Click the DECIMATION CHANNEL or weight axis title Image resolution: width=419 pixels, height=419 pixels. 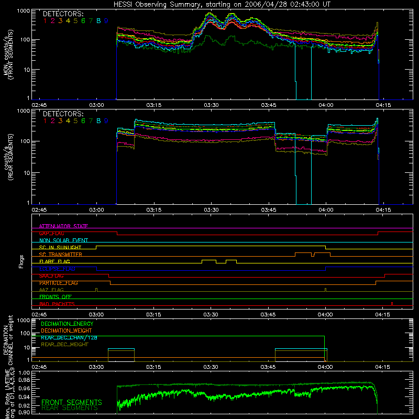click(x=8, y=340)
